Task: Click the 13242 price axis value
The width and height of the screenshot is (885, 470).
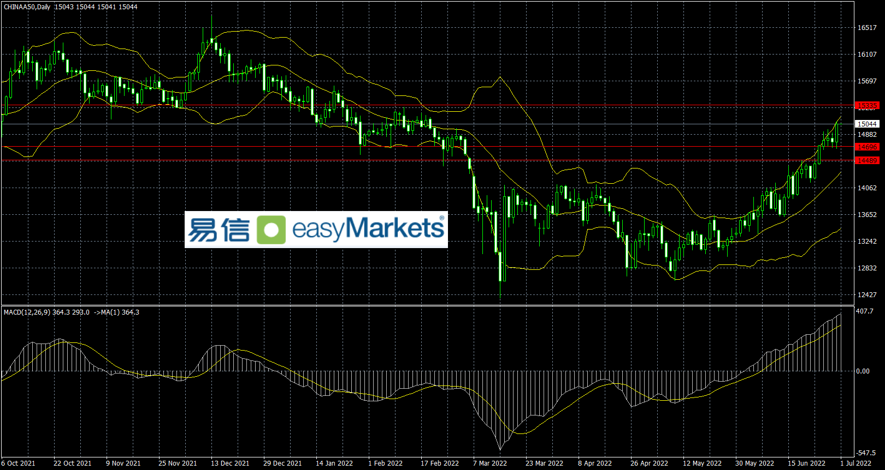Action: pyautogui.click(x=867, y=241)
